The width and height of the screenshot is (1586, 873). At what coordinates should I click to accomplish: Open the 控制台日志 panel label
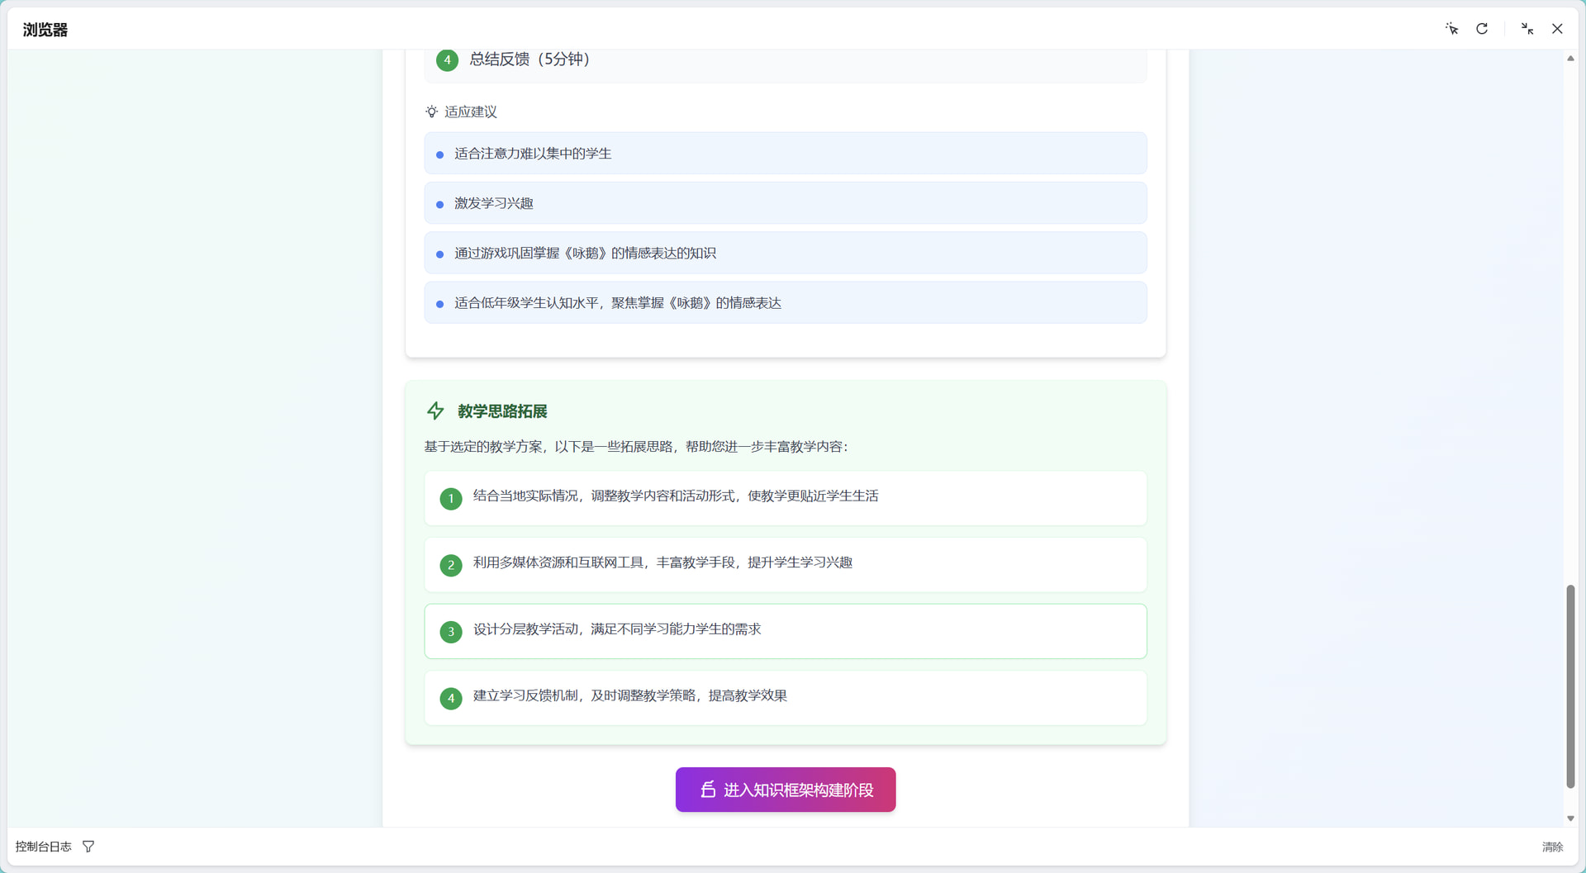coord(43,847)
